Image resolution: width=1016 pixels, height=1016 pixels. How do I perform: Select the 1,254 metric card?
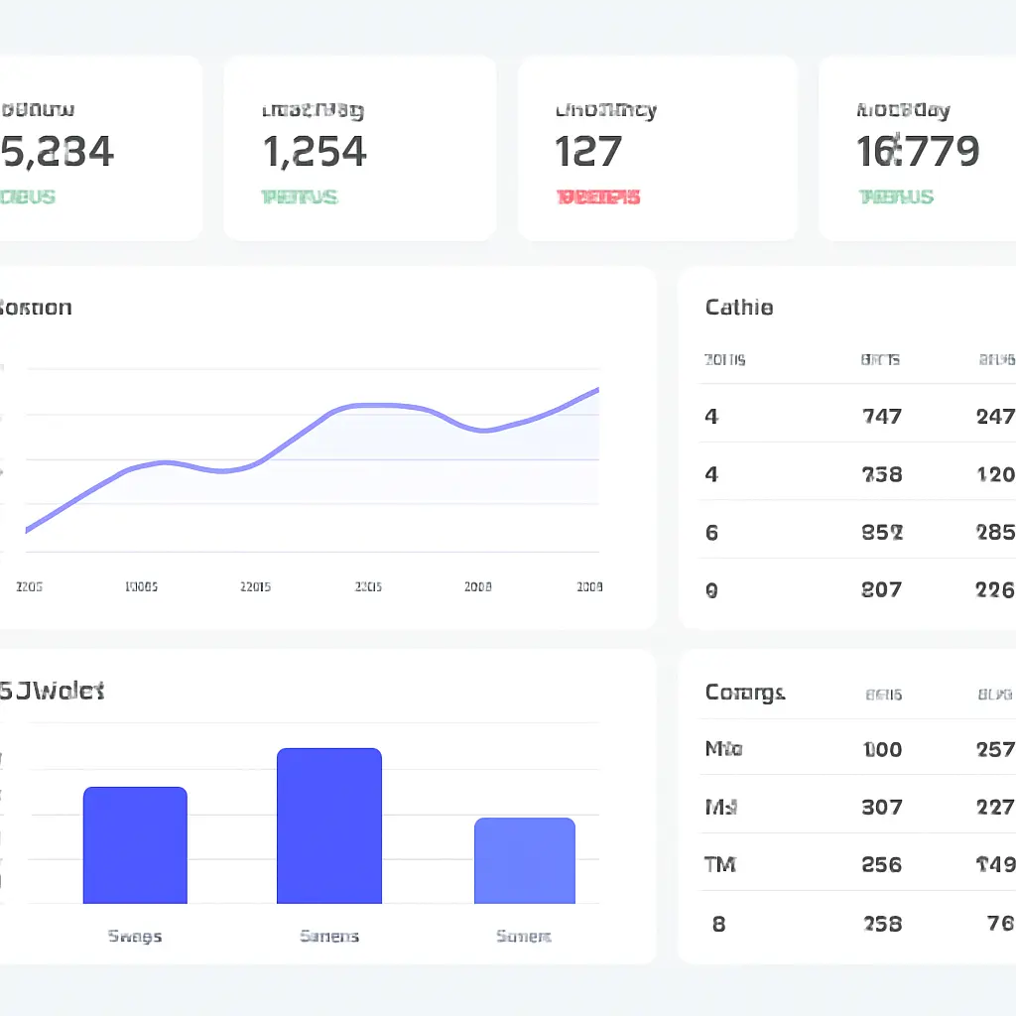point(360,147)
